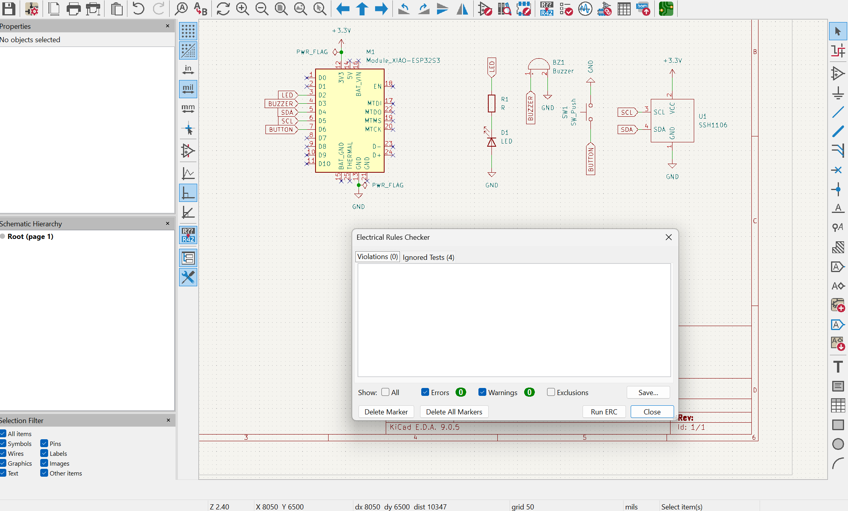The image size is (848, 511).
Task: Select Root (page 1) in hierarchy
Action: [x=30, y=236]
